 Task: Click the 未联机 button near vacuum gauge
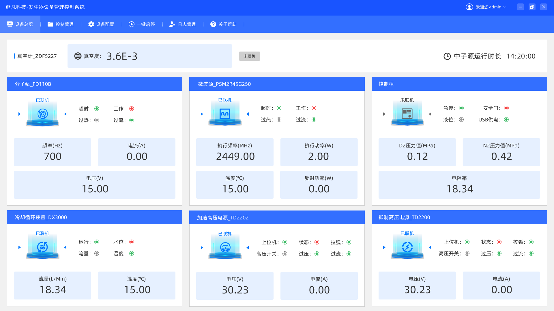(x=249, y=56)
